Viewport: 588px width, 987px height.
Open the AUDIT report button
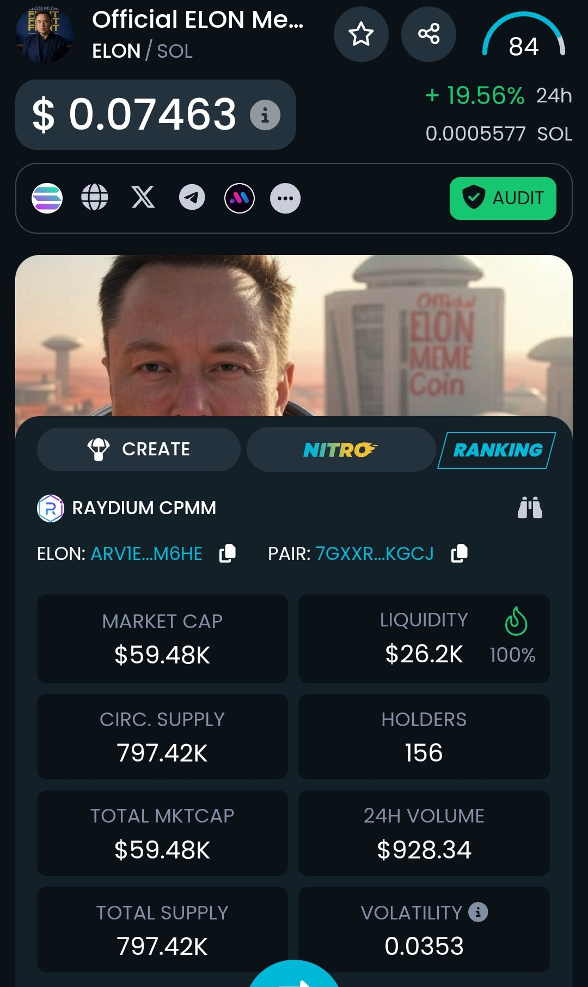[x=503, y=198]
